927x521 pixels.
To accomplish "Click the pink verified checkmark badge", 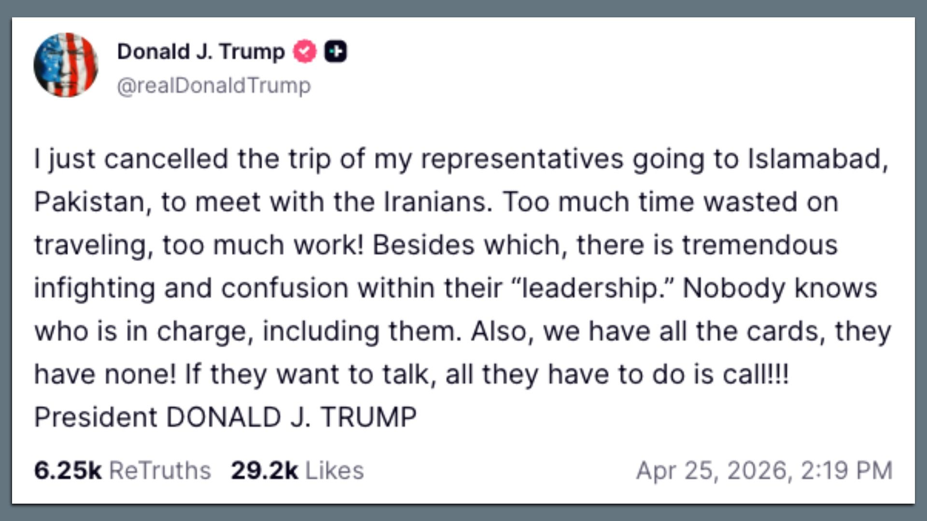I will [x=304, y=50].
